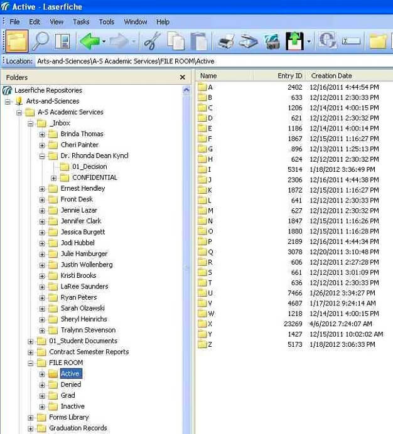Launch scanning with the scanner icon
This screenshot has width=393, height=434.
[248, 41]
